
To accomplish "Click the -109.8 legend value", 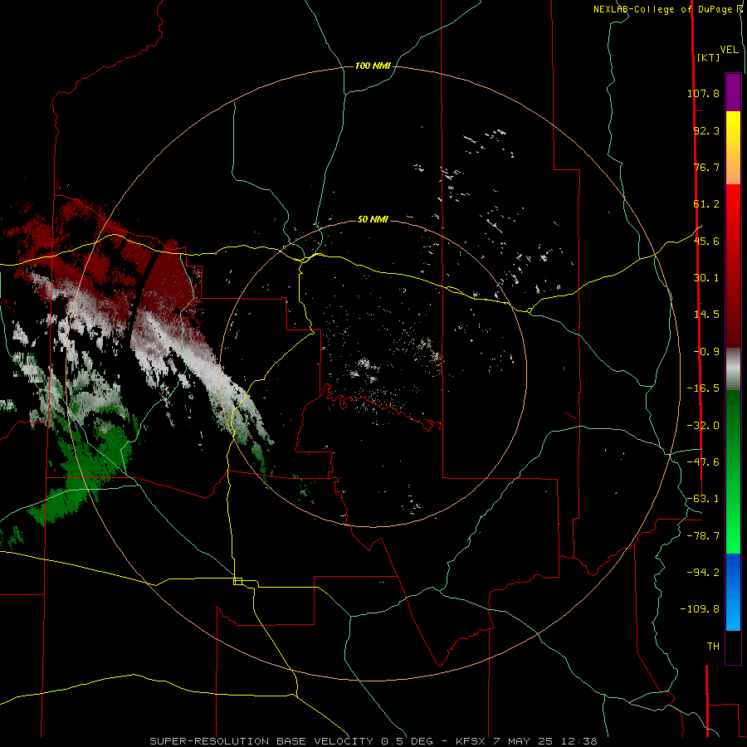I will [700, 609].
